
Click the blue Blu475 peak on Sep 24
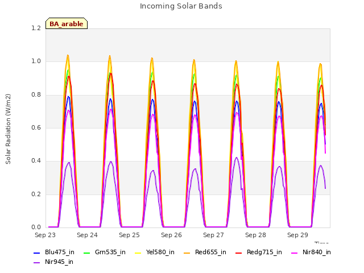point(110,99)
